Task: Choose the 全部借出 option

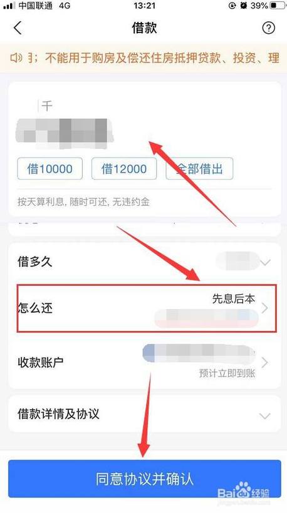Action: [x=199, y=168]
